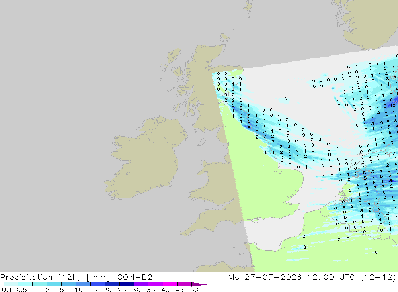Select the 30–35 mm purple legend swatch
This screenshot has height=292, width=398.
(x=141, y=284)
